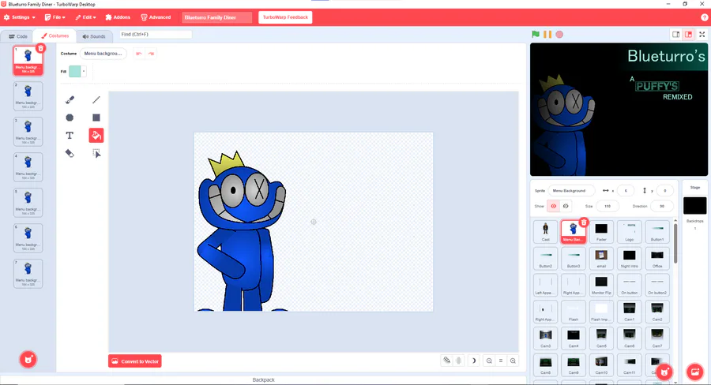This screenshot has width=711, height=385.
Task: Click the sprite Size field
Action: [x=608, y=206]
